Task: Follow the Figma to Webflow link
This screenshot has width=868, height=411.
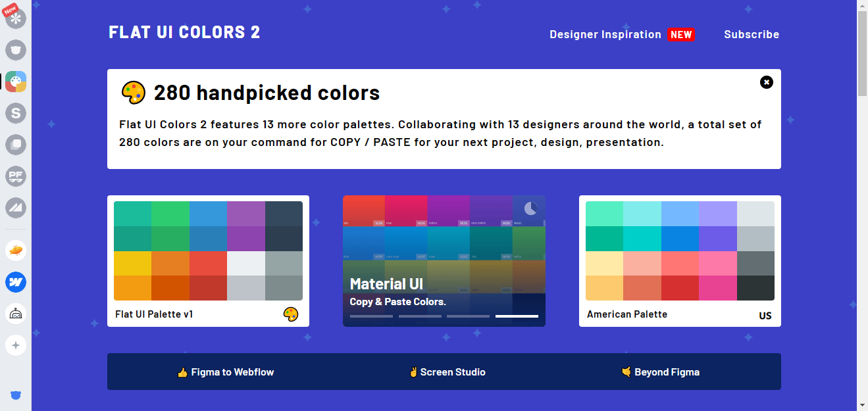Action: [x=226, y=372]
